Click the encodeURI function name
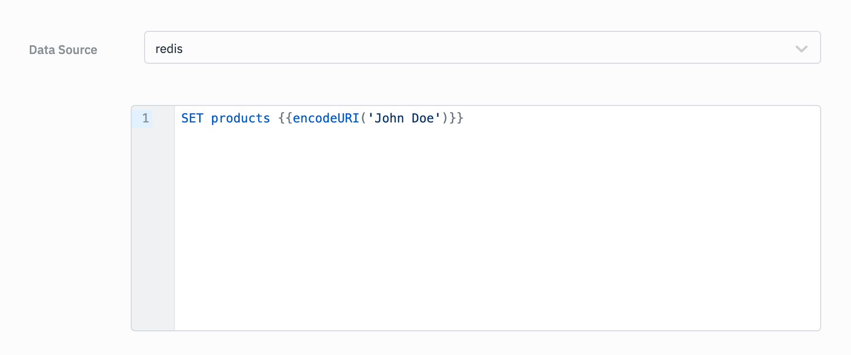Screen dimensions: 851x355 pyautogui.click(x=326, y=118)
